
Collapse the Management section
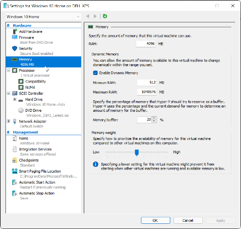coord(8,132)
